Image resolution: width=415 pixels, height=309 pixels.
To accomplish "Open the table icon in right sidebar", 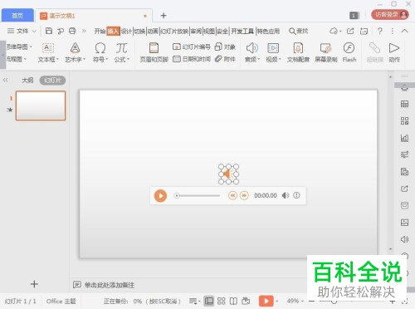I will coord(404,104).
